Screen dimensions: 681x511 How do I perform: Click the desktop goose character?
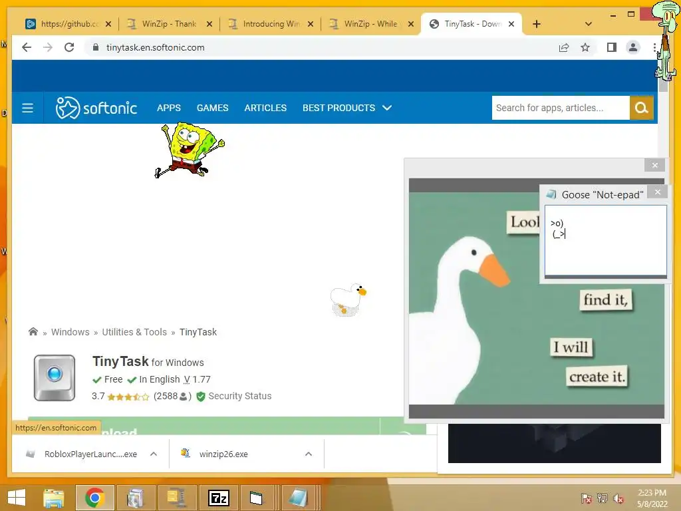click(x=348, y=299)
